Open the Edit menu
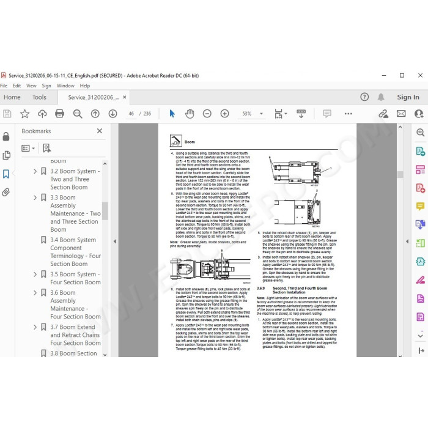This screenshot has height=428, width=428. (x=17, y=86)
